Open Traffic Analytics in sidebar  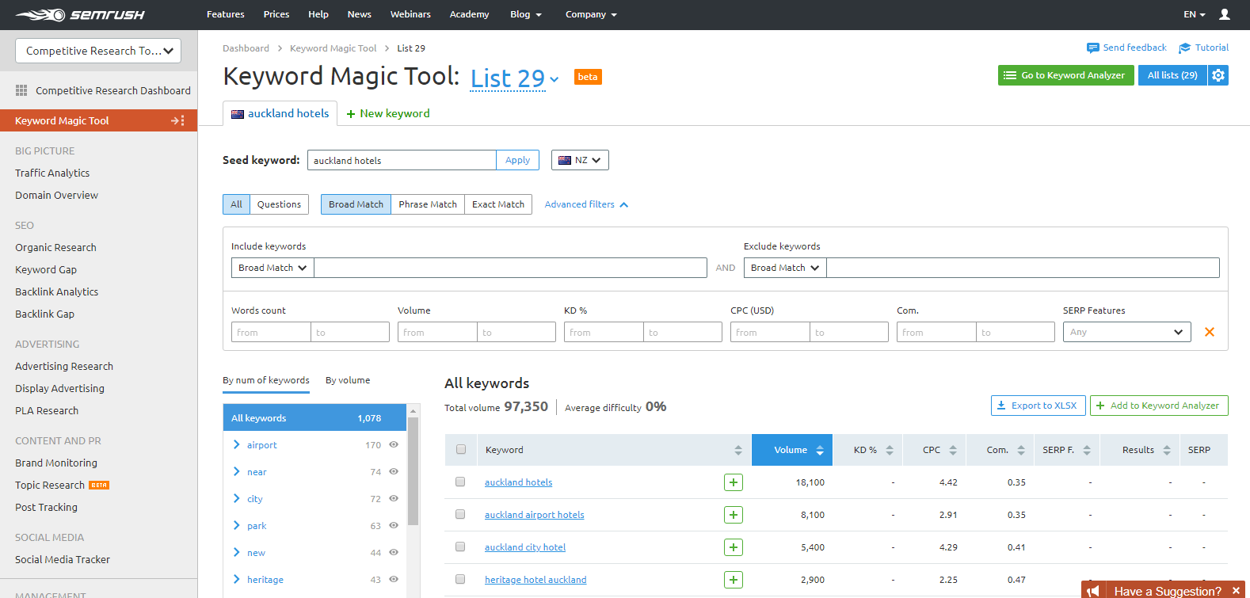click(x=52, y=173)
